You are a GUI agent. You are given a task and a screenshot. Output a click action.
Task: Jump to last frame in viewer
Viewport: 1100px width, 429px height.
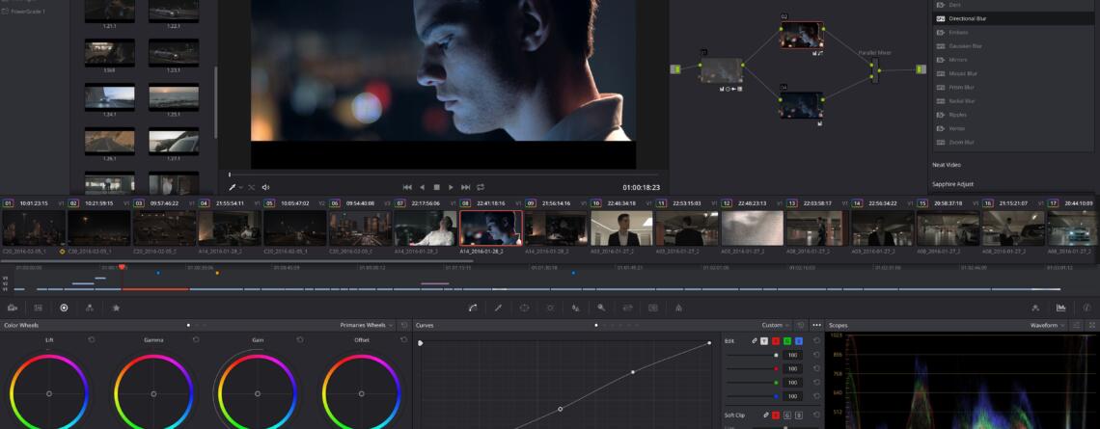[x=466, y=187]
